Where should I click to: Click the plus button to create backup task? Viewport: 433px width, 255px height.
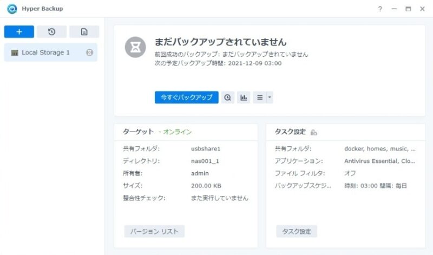pos(19,32)
